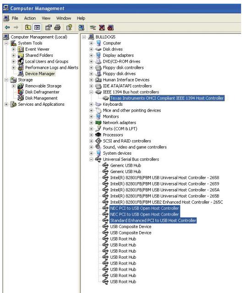Collapse Universal Serial Bus controllers

point(91,159)
